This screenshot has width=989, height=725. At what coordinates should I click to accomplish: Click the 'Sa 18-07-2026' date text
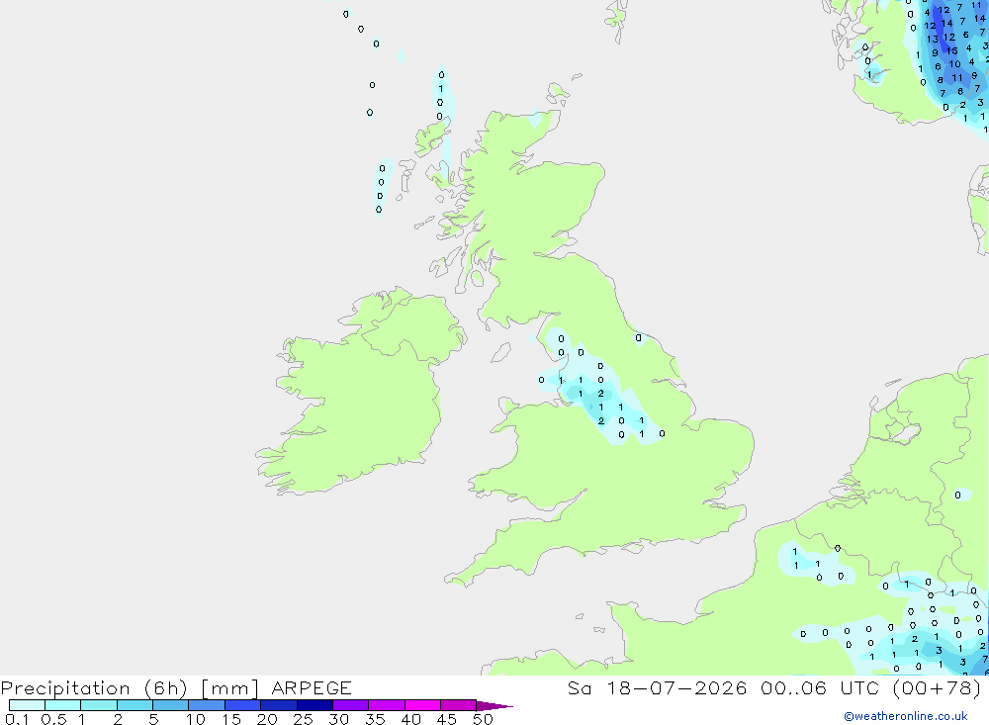click(658, 687)
